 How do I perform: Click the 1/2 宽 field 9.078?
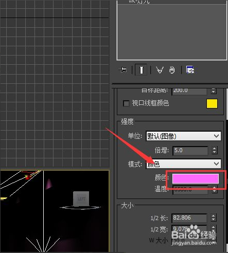tap(189, 229)
